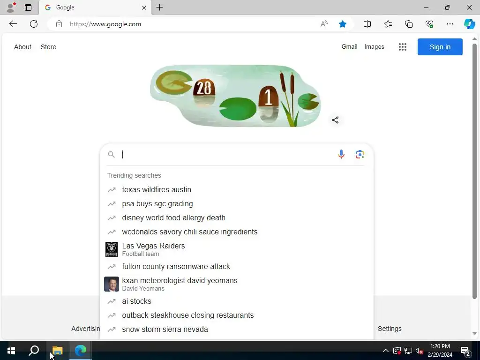The height and width of the screenshot is (360, 480).
Task: Click the security tray icon with red dot
Action: click(397, 351)
